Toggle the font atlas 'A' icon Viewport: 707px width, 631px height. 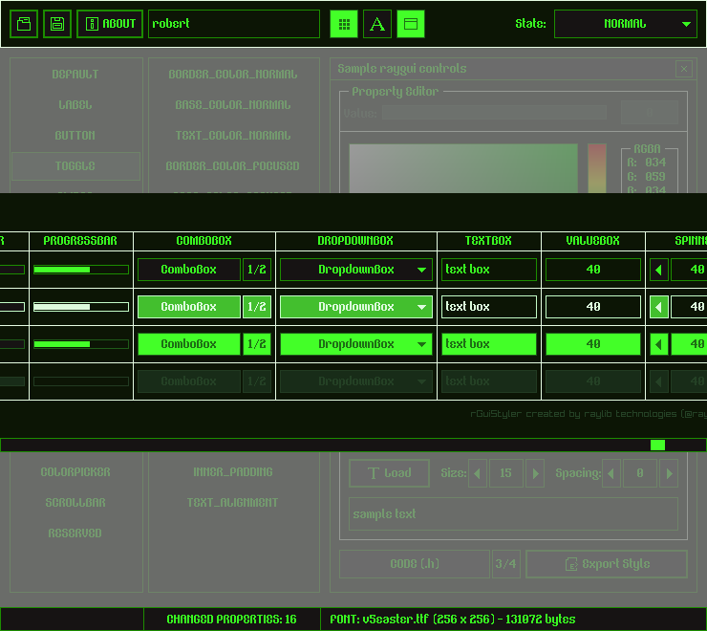pos(377,24)
